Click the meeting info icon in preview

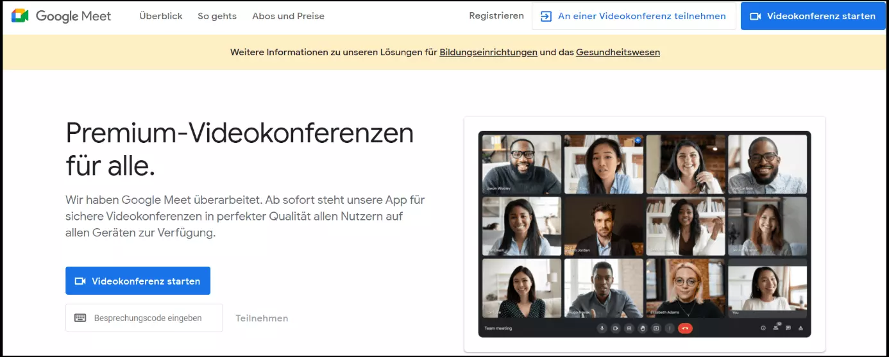tap(763, 328)
